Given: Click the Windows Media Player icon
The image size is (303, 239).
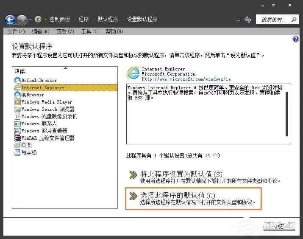Looking at the screenshot, I should click(17, 102).
